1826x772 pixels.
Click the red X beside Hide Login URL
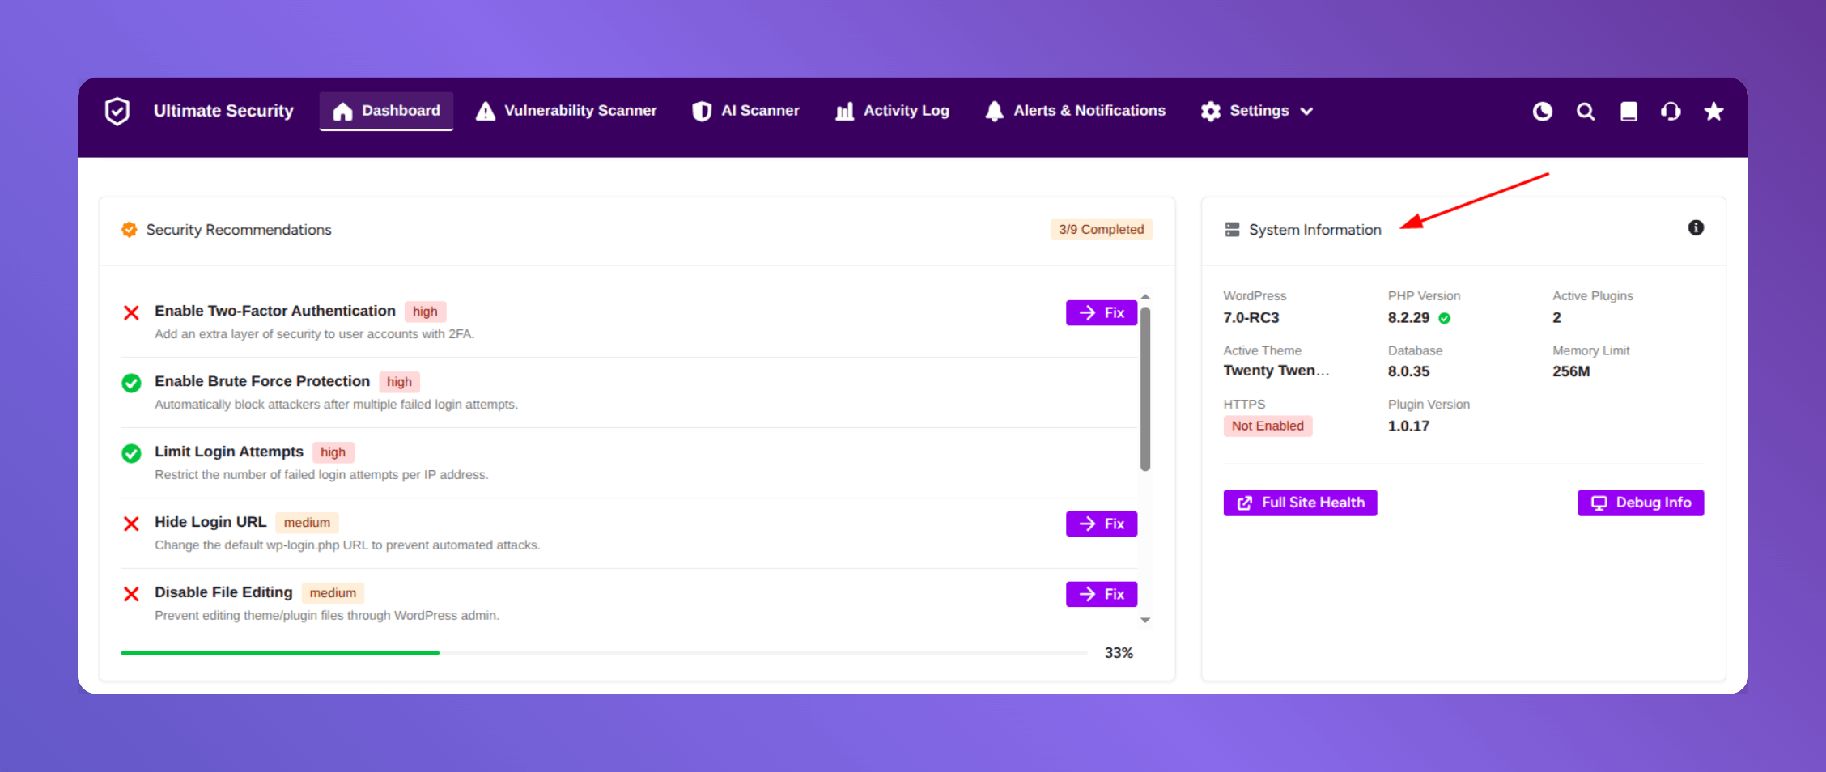tap(131, 524)
